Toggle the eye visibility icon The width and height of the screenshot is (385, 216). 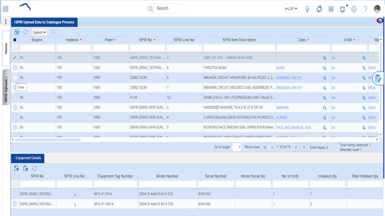(x=379, y=21)
